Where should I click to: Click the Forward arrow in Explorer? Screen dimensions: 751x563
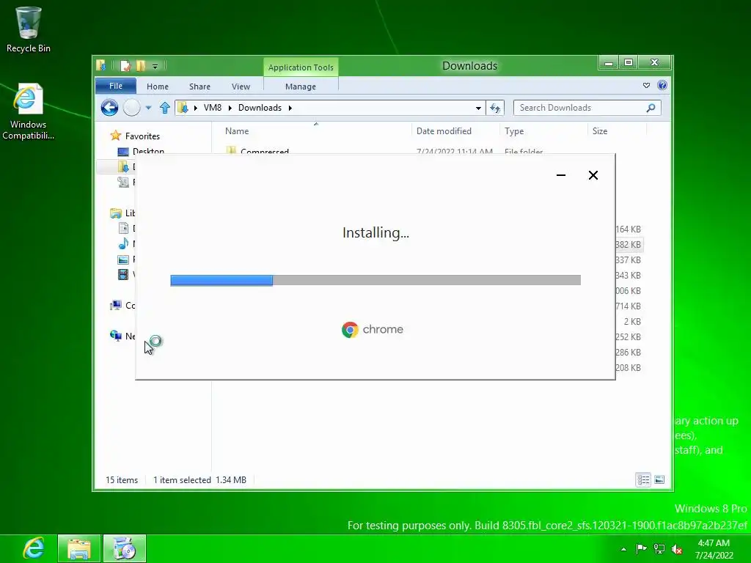132,107
